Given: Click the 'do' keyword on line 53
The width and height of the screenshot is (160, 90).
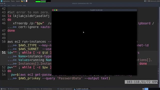Looking at the screenshot, I should pos(9,71).
